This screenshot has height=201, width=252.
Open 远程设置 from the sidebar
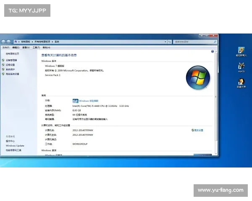point(10,65)
